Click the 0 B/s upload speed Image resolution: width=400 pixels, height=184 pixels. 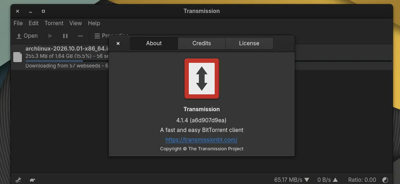328,180
